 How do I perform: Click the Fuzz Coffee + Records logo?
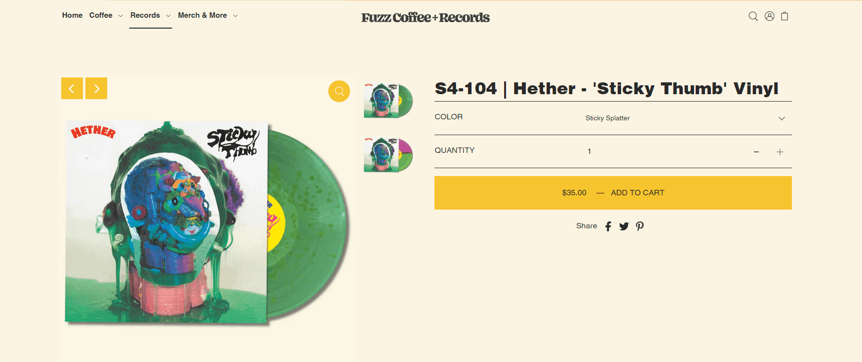tap(426, 18)
